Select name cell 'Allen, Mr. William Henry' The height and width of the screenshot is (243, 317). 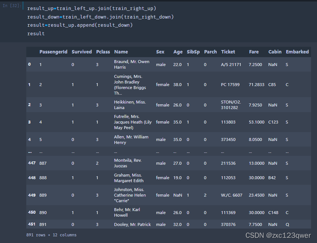[x=131, y=139]
